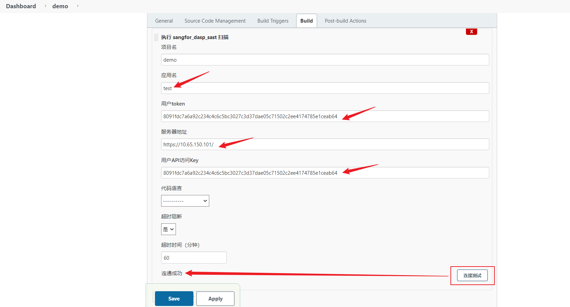Image resolution: width=570 pixels, height=307 pixels.
Task: Focus the 项目名 input field
Action: pos(325,60)
